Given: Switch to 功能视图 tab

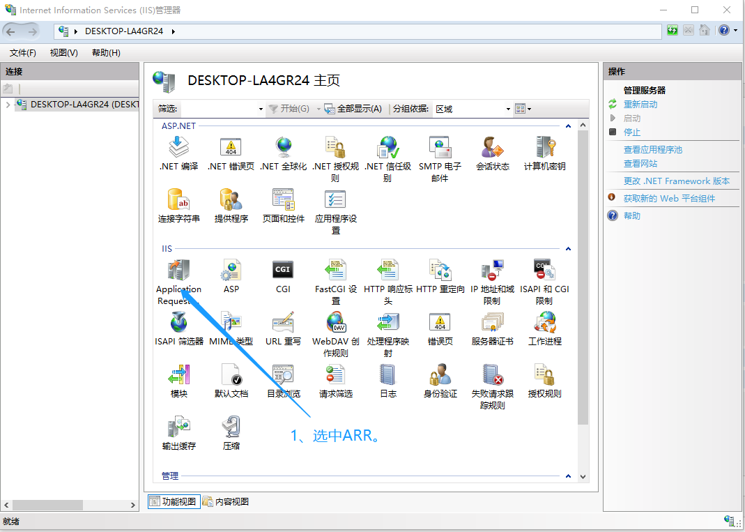Looking at the screenshot, I should (x=174, y=501).
